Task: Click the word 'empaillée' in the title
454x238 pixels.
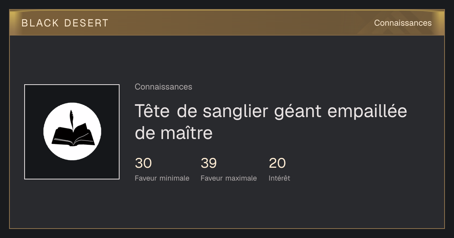Action: pyautogui.click(x=367, y=112)
